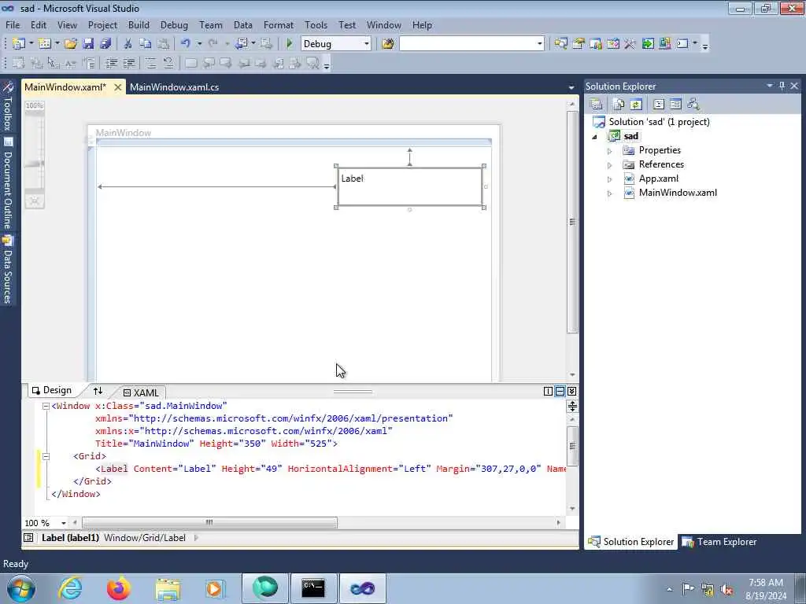Click the command prompt taskbar icon
Screen dimensions: 806x604
313,588
